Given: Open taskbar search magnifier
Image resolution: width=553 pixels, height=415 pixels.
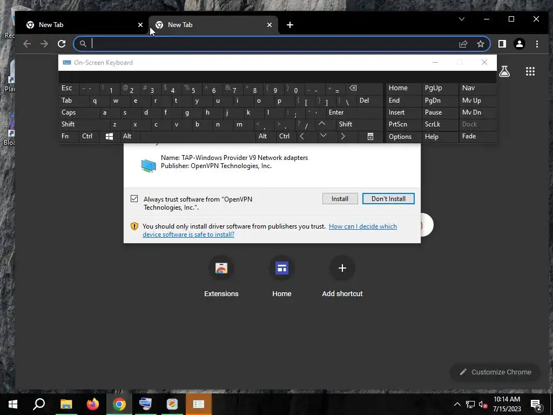Looking at the screenshot, I should click(x=39, y=404).
